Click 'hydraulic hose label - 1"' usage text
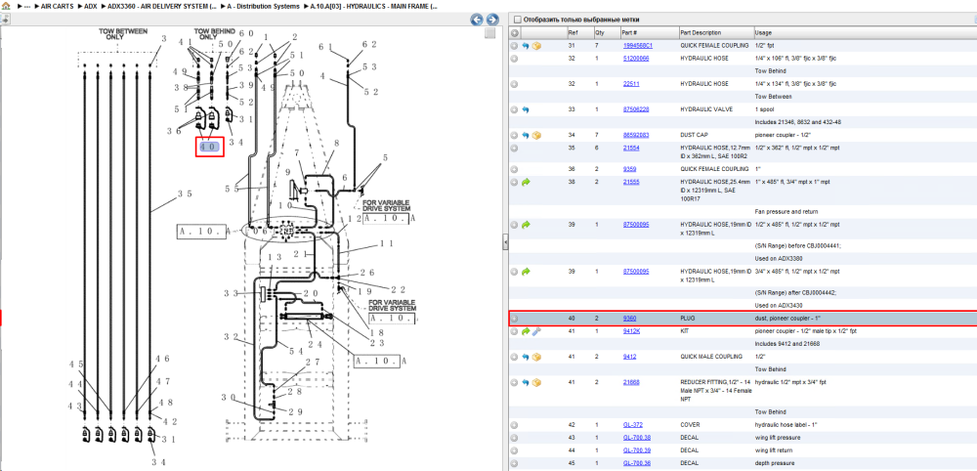Viewport: 977px width, 471px height. (788, 425)
